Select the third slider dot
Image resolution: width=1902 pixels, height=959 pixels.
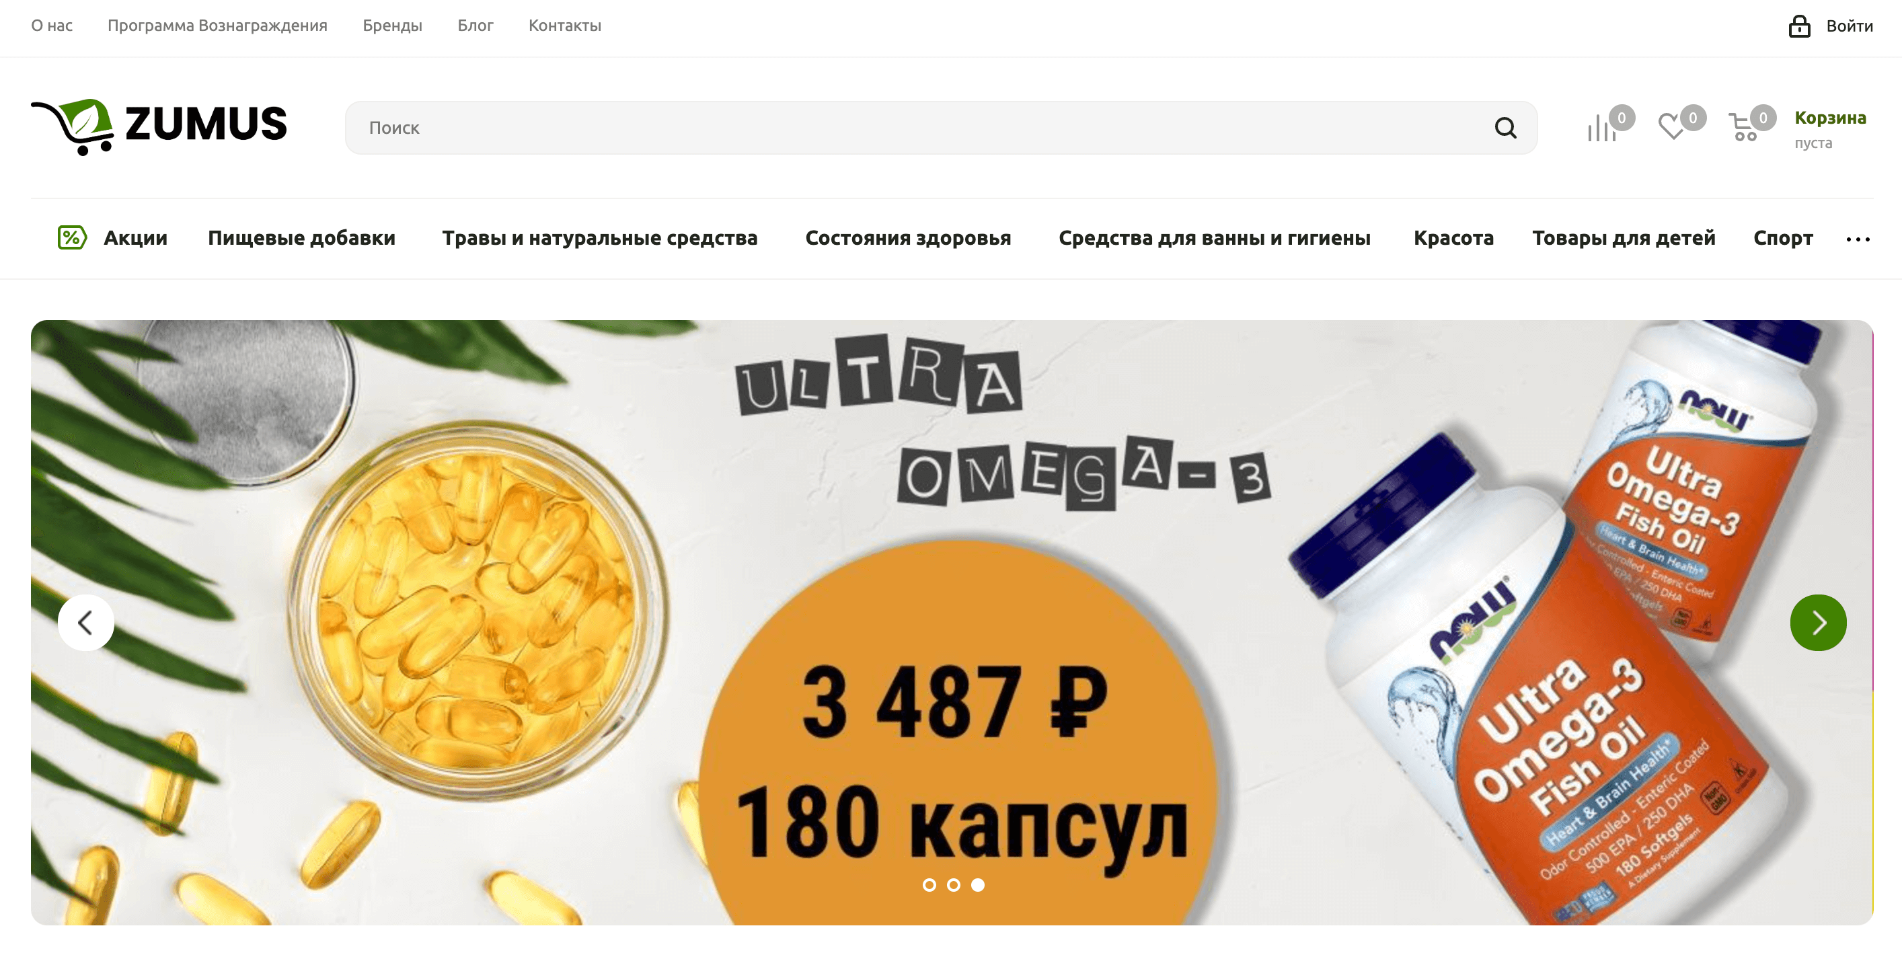(x=978, y=884)
